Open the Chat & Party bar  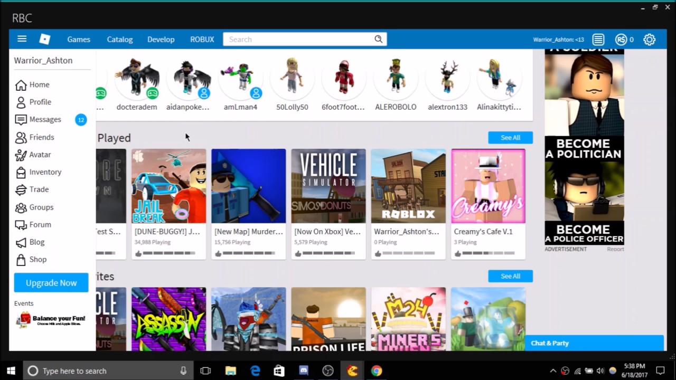click(x=594, y=343)
